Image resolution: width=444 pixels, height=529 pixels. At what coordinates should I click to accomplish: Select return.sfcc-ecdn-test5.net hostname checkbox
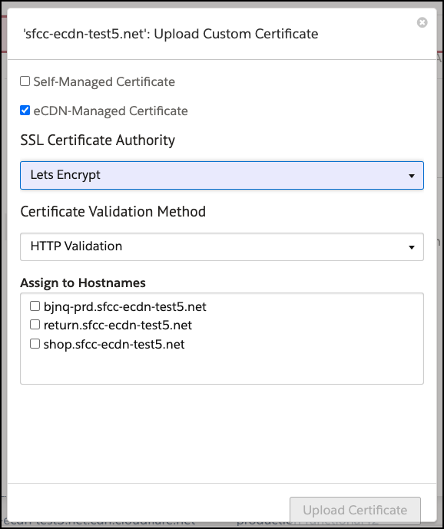click(35, 325)
